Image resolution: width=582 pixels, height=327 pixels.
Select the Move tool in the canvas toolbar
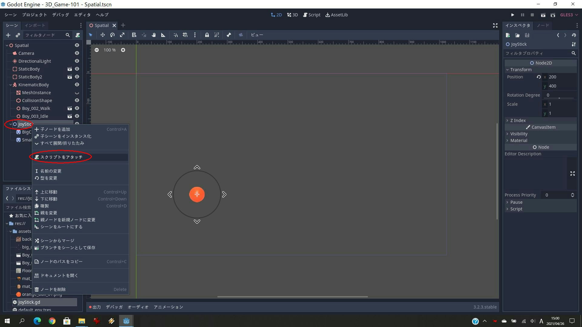(102, 35)
